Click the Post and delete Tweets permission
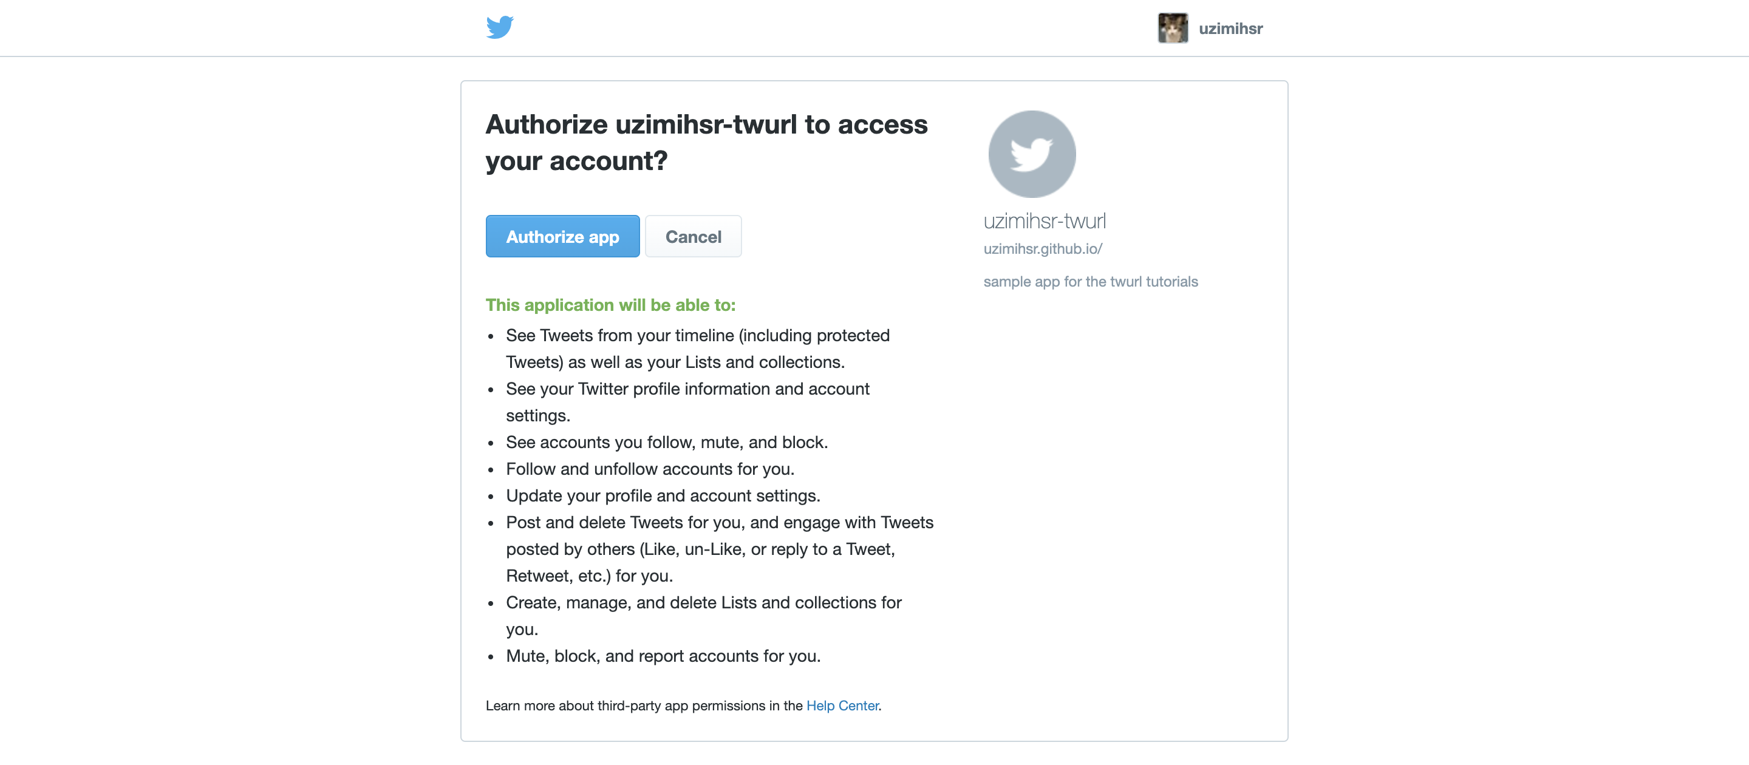This screenshot has width=1749, height=765. (720, 548)
